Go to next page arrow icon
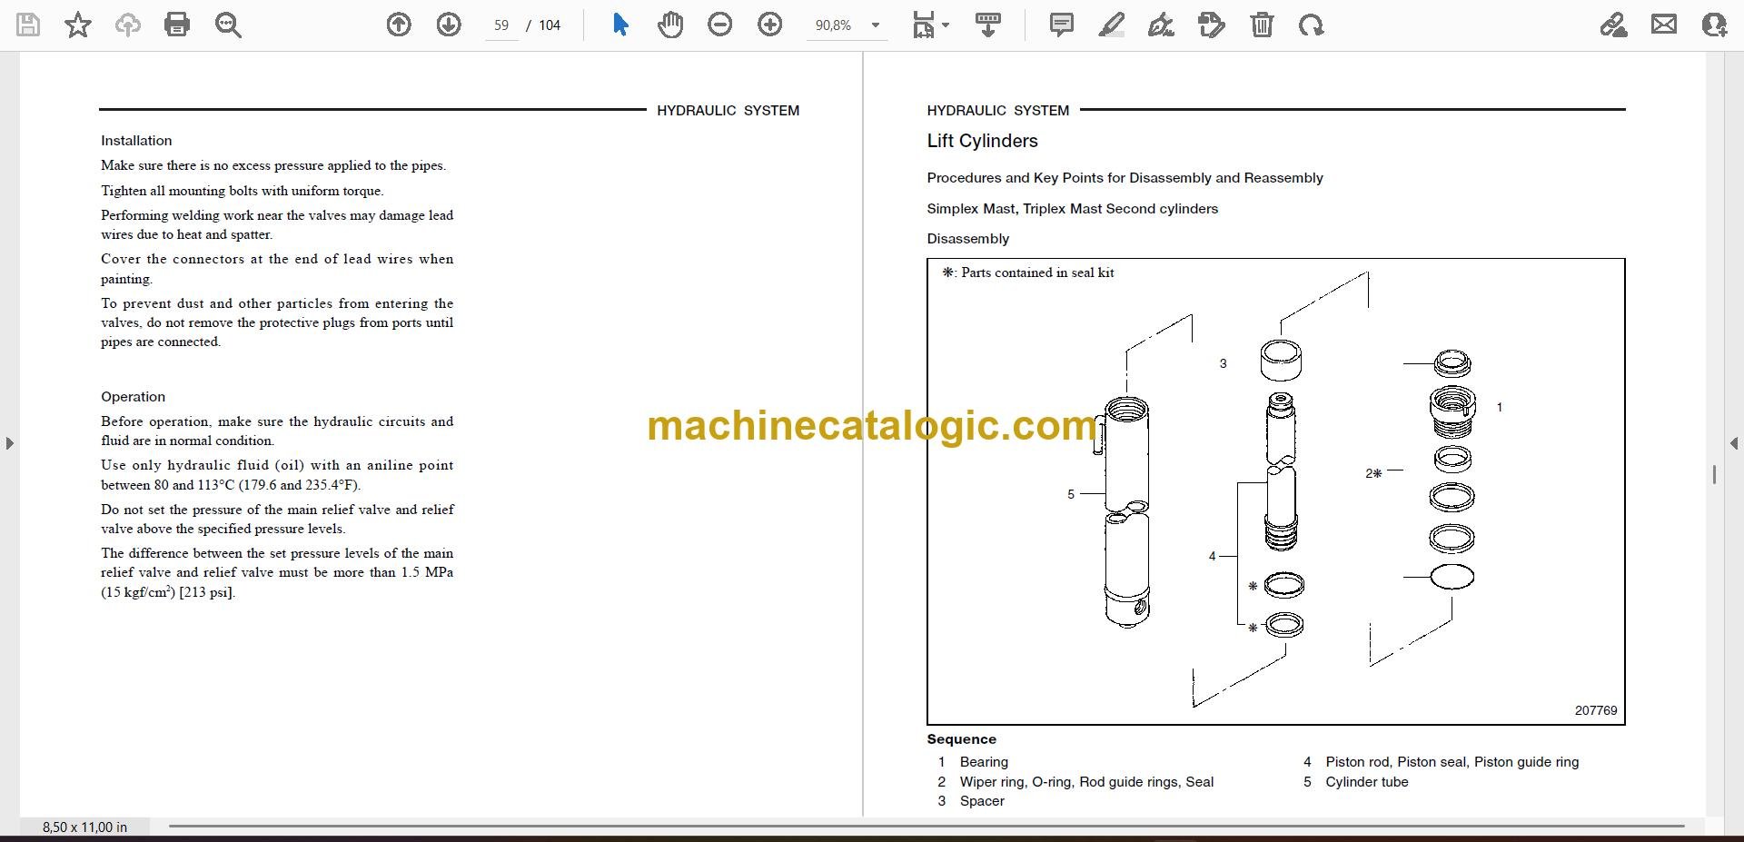The image size is (1744, 842). coord(449,25)
